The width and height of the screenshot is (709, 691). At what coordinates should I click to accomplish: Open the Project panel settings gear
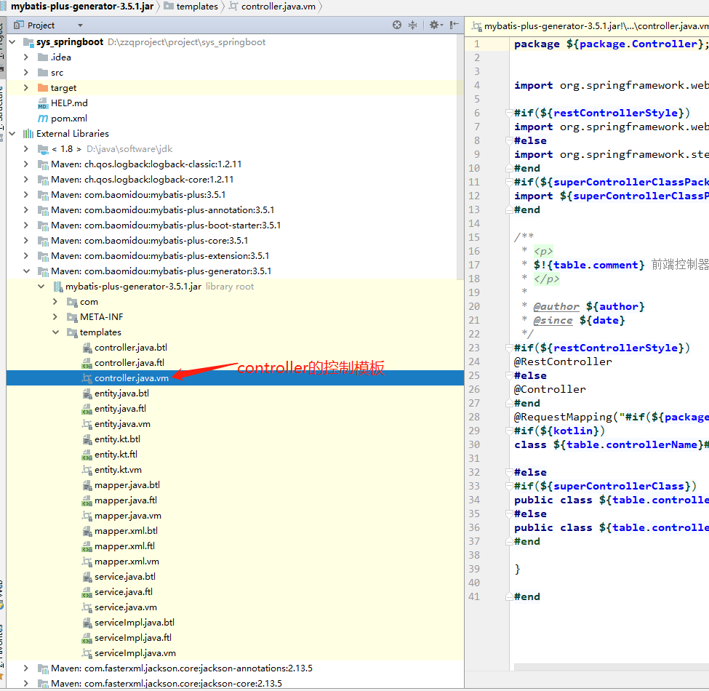point(434,25)
